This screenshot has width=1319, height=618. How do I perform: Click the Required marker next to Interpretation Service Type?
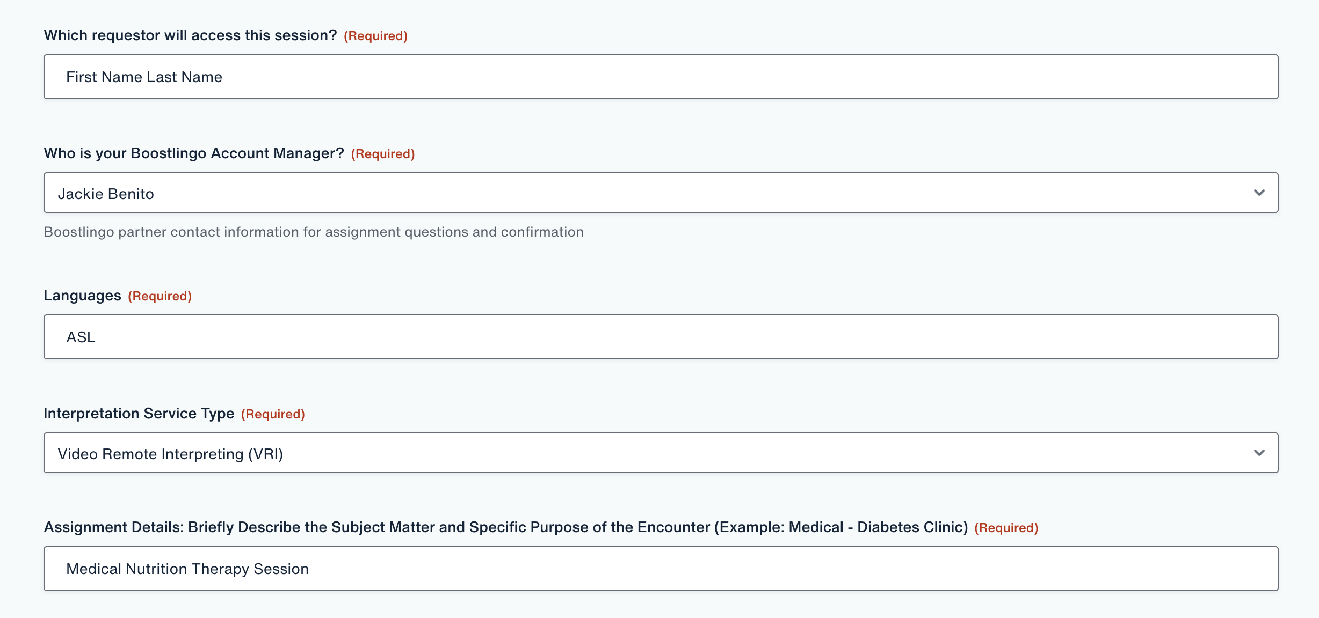[x=273, y=414]
